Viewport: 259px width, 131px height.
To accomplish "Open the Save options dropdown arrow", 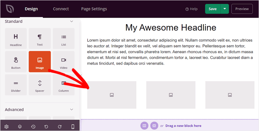I will [x=225, y=9].
